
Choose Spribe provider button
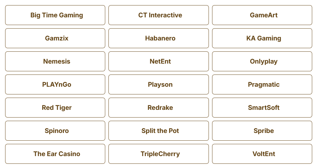click(262, 131)
